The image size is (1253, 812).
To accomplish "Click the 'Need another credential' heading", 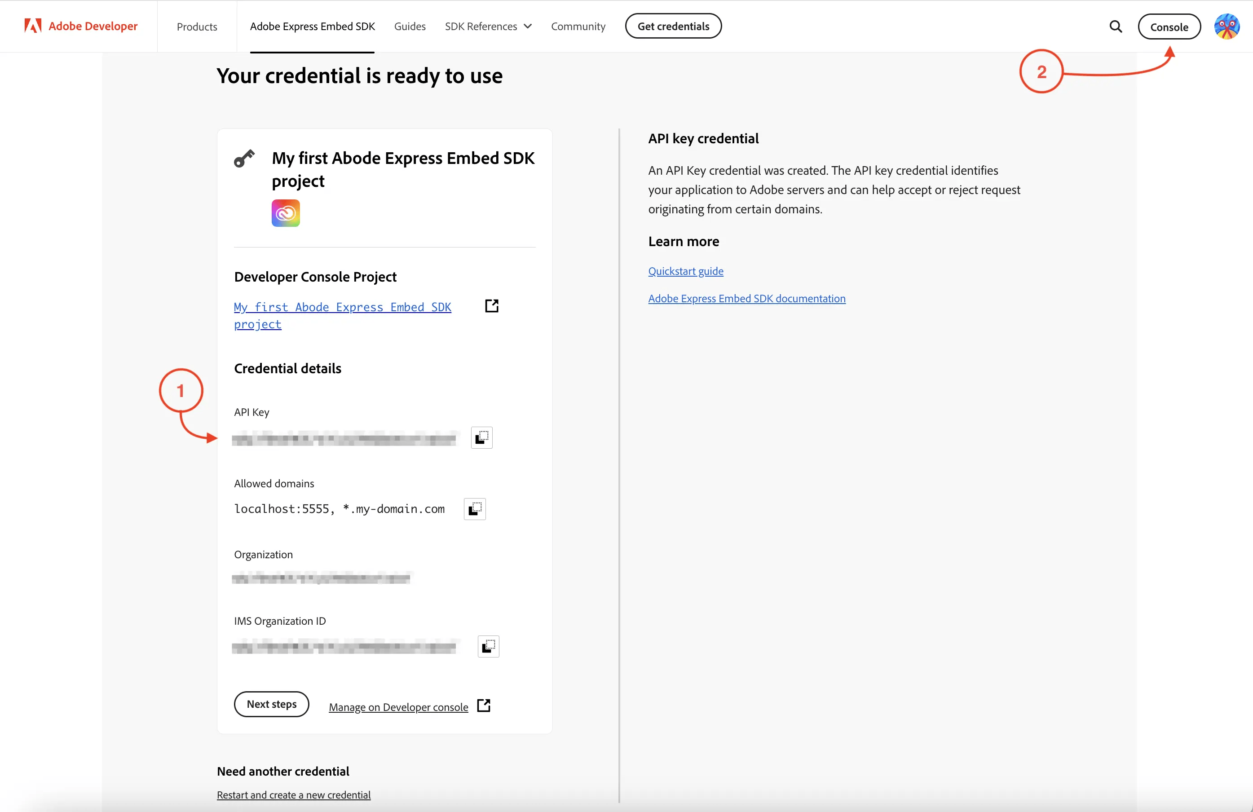I will tap(283, 771).
